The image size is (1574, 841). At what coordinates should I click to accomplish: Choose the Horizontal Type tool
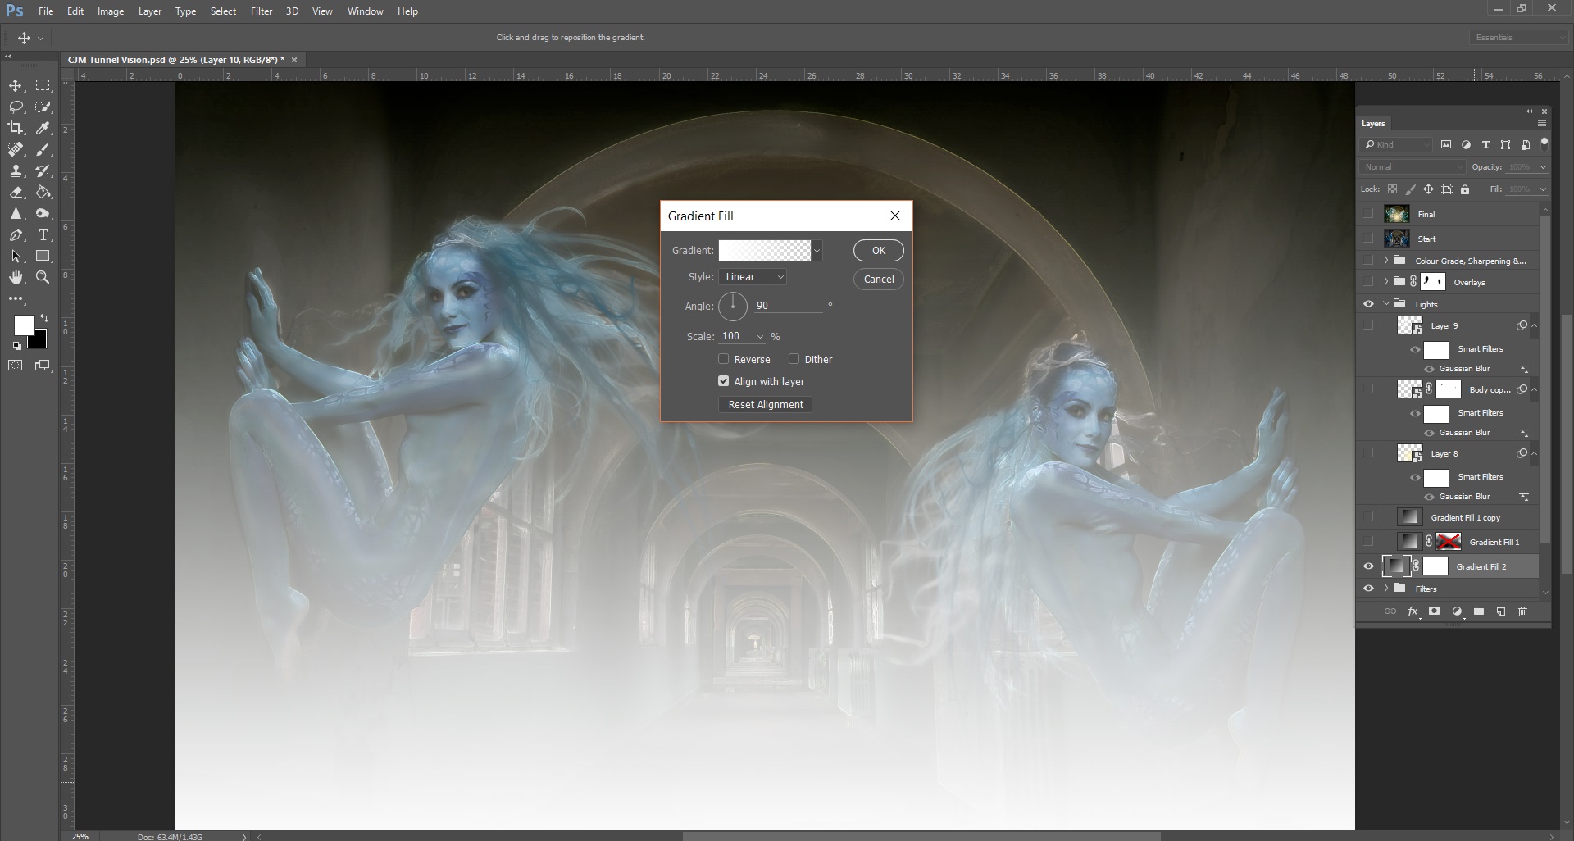point(43,235)
